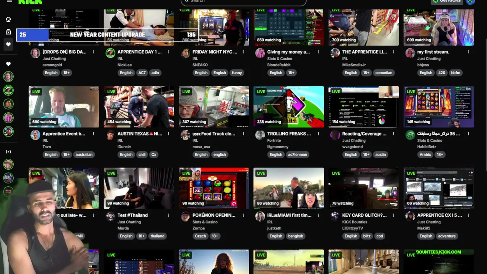This screenshot has height=274, width=487.
Task: Click 'Fortnite' category link
Action: point(274,140)
